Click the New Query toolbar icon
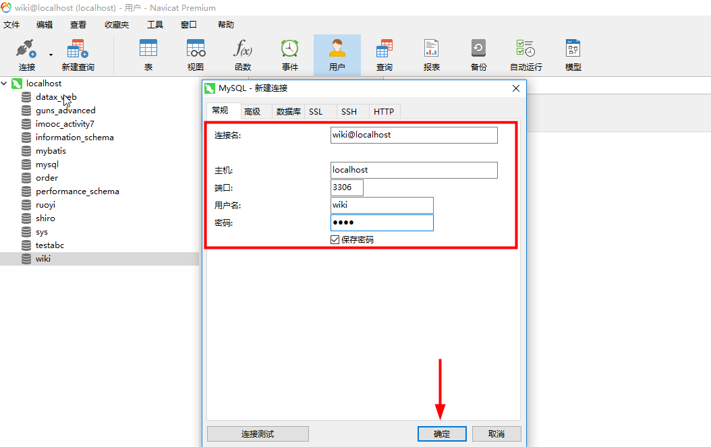 point(78,49)
